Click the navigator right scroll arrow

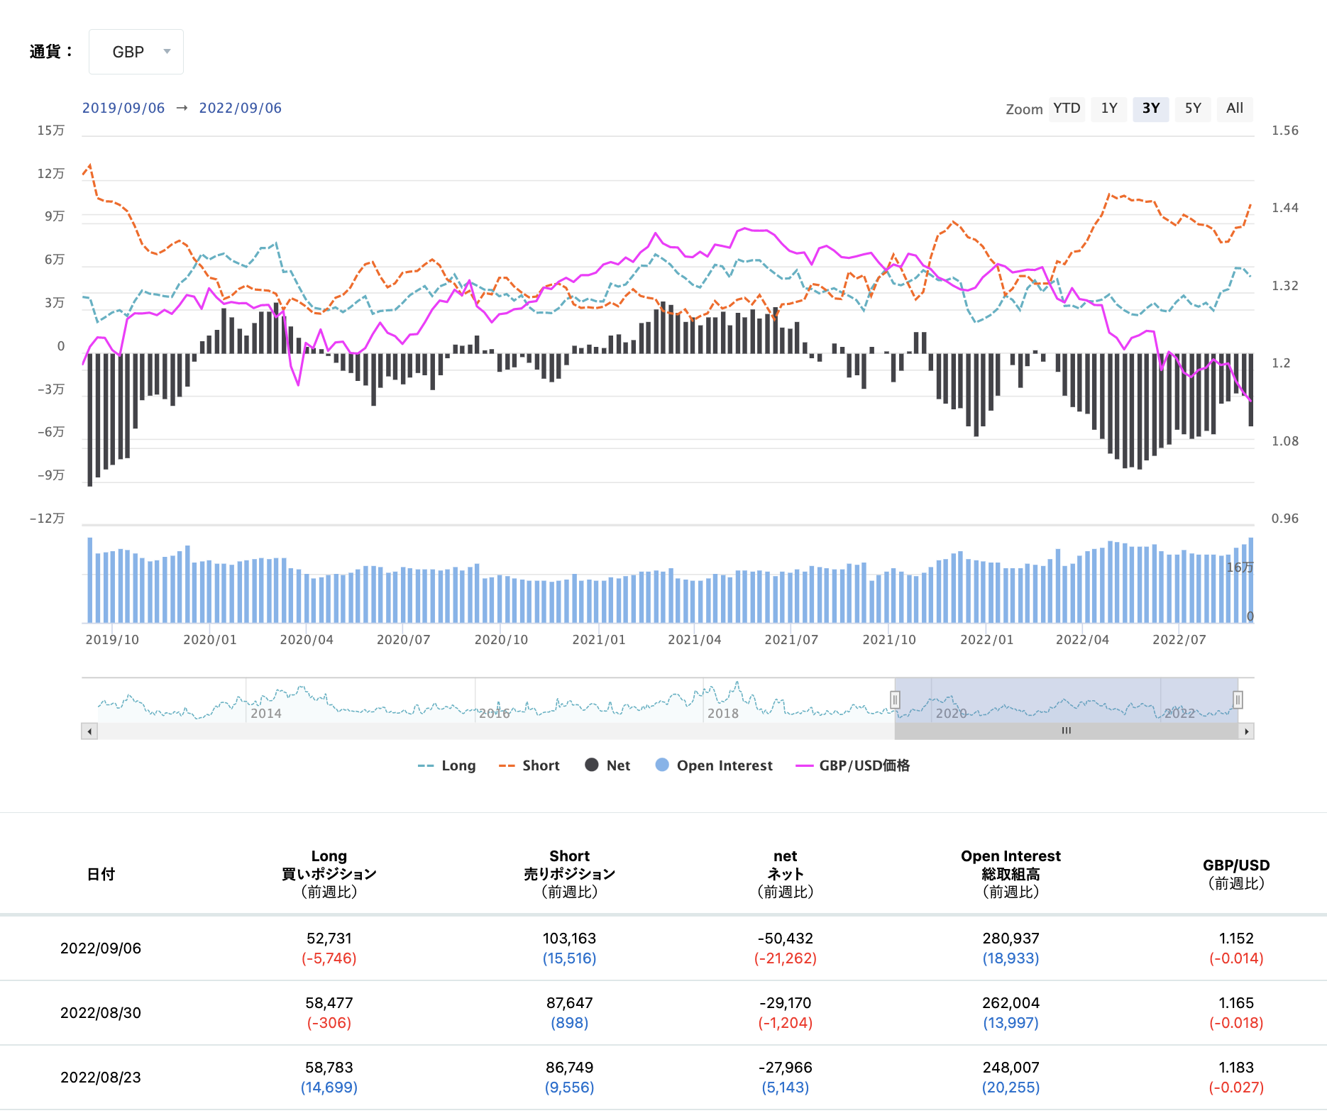pos(1247,731)
